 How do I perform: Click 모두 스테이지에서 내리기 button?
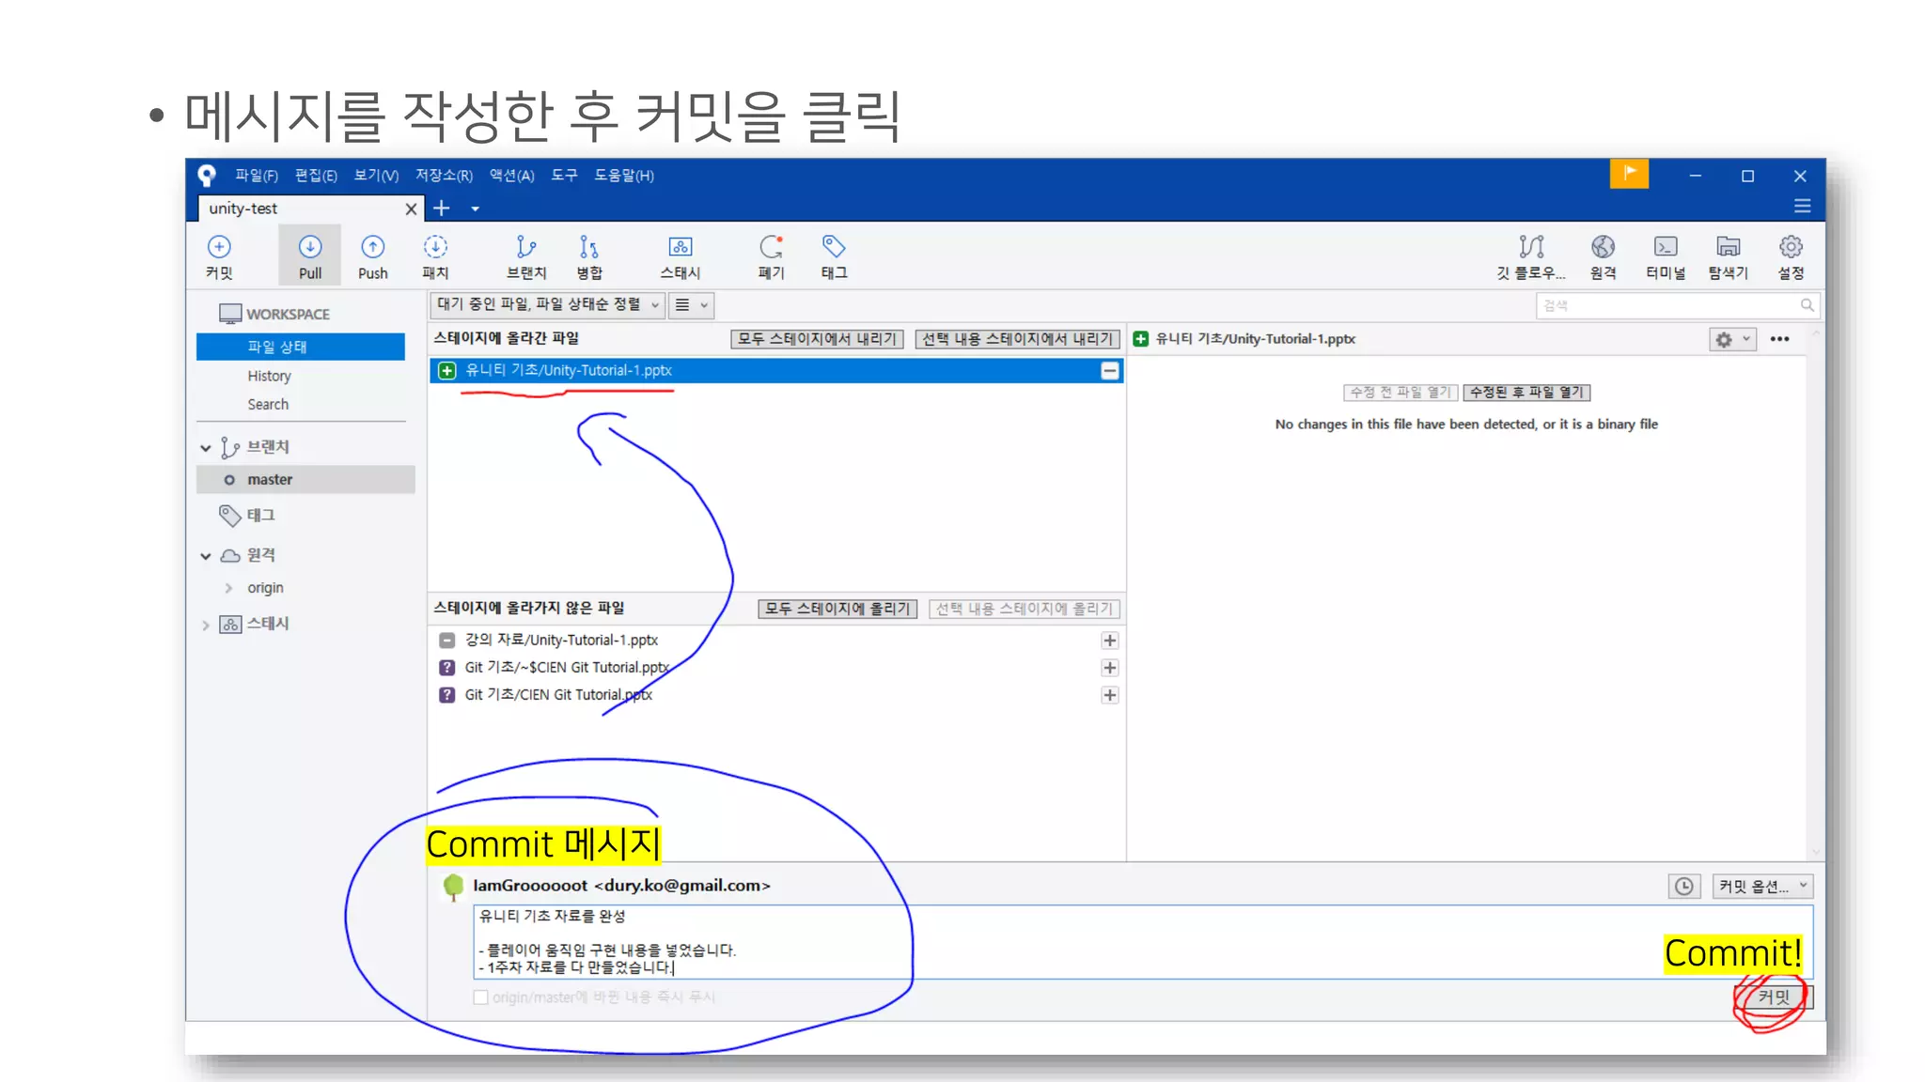[817, 339]
